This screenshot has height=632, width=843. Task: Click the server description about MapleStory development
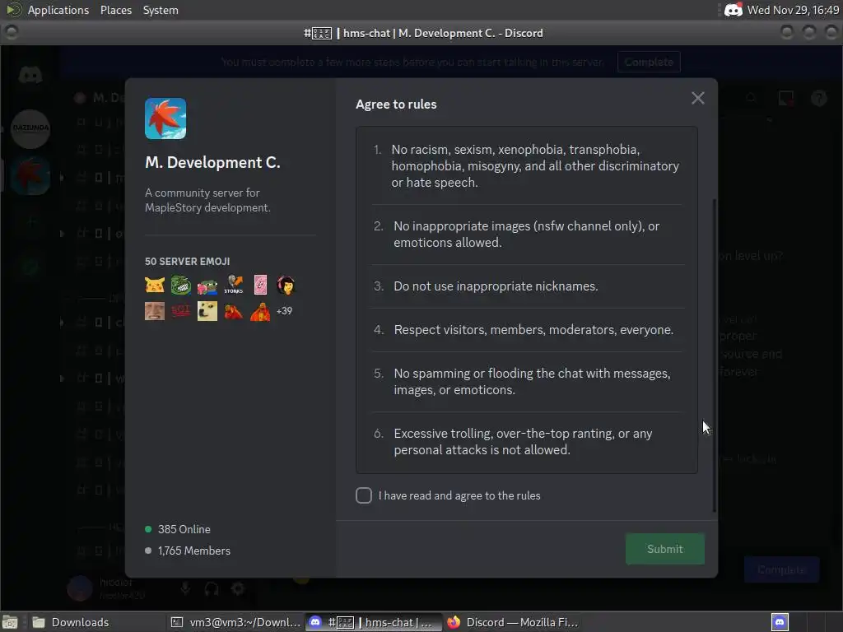coord(207,200)
